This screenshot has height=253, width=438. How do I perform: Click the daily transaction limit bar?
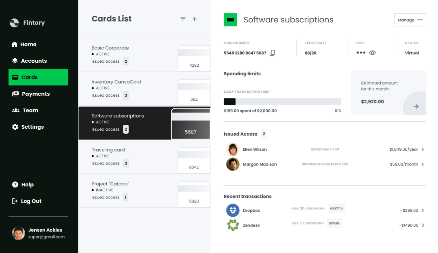[x=282, y=102]
